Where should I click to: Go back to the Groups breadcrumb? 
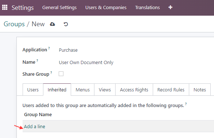tap(14, 24)
